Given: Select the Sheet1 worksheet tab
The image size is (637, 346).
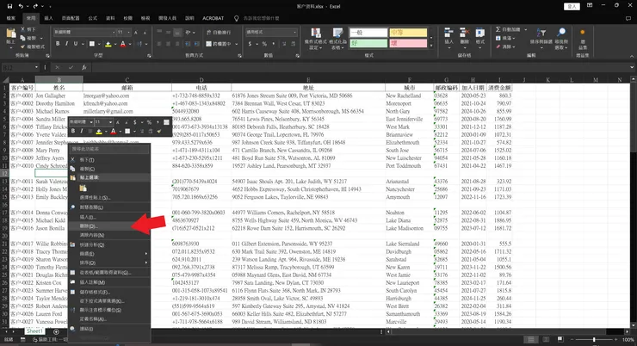Looking at the screenshot, I should coord(34,331).
